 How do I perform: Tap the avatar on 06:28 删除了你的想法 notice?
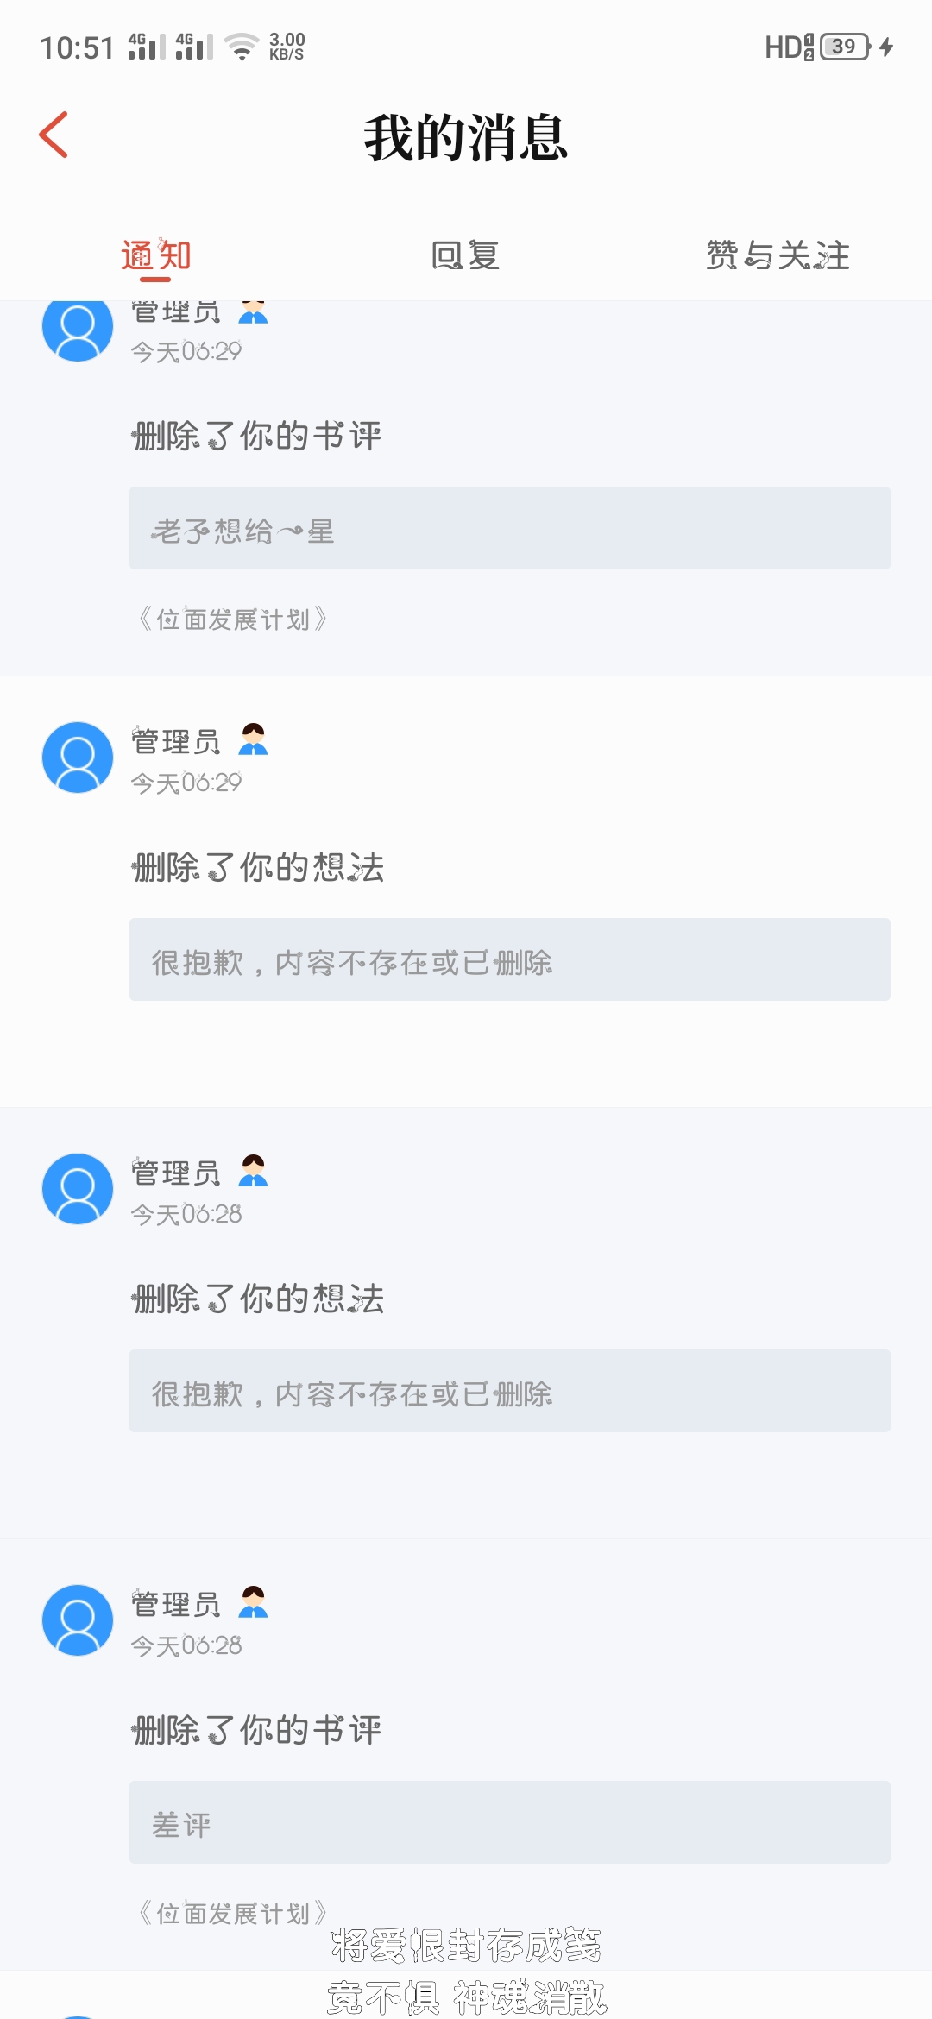[x=78, y=1189]
